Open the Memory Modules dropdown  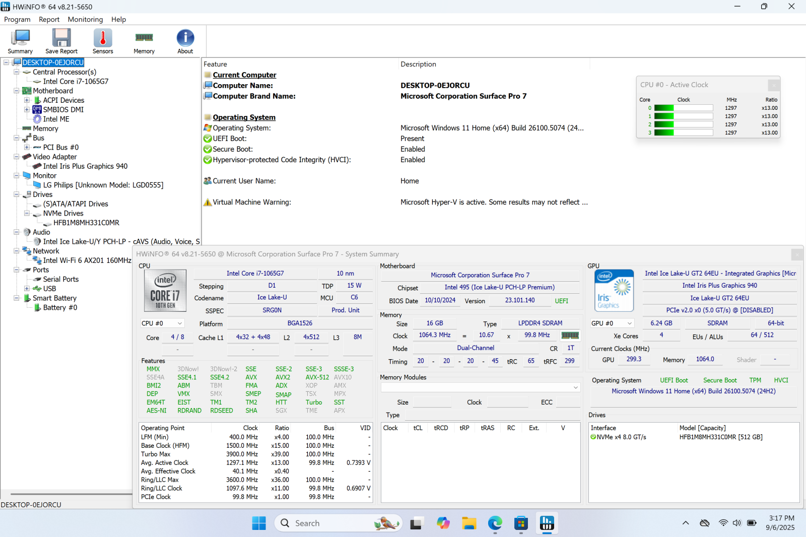tap(575, 387)
